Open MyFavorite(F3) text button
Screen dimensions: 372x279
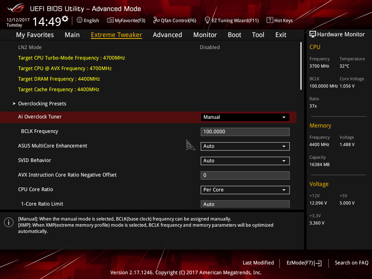coord(130,20)
